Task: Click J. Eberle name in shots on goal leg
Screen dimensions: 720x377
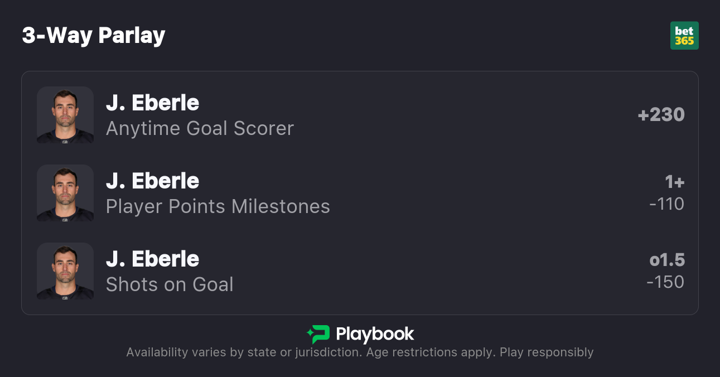Action: (x=152, y=259)
